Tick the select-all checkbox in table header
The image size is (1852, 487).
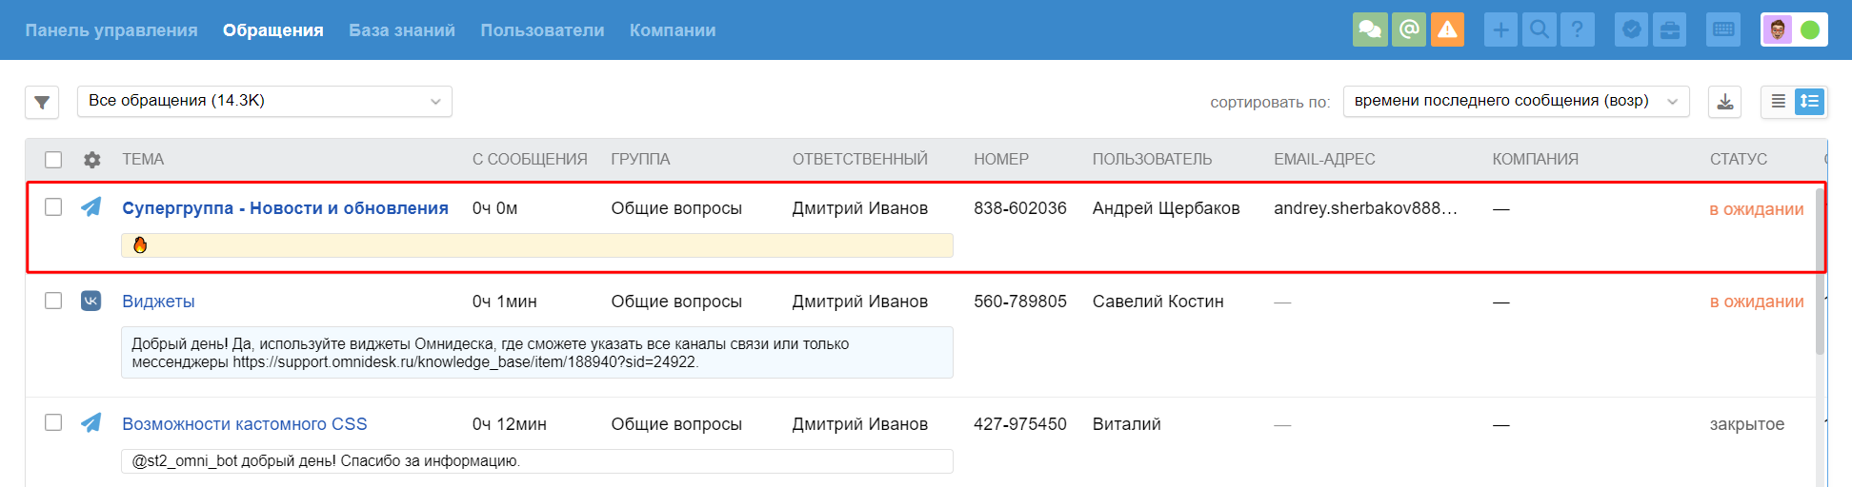53,160
